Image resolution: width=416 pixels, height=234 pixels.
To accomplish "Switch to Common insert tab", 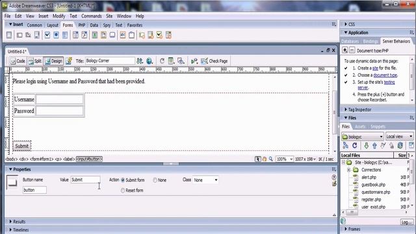I will click(34, 25).
